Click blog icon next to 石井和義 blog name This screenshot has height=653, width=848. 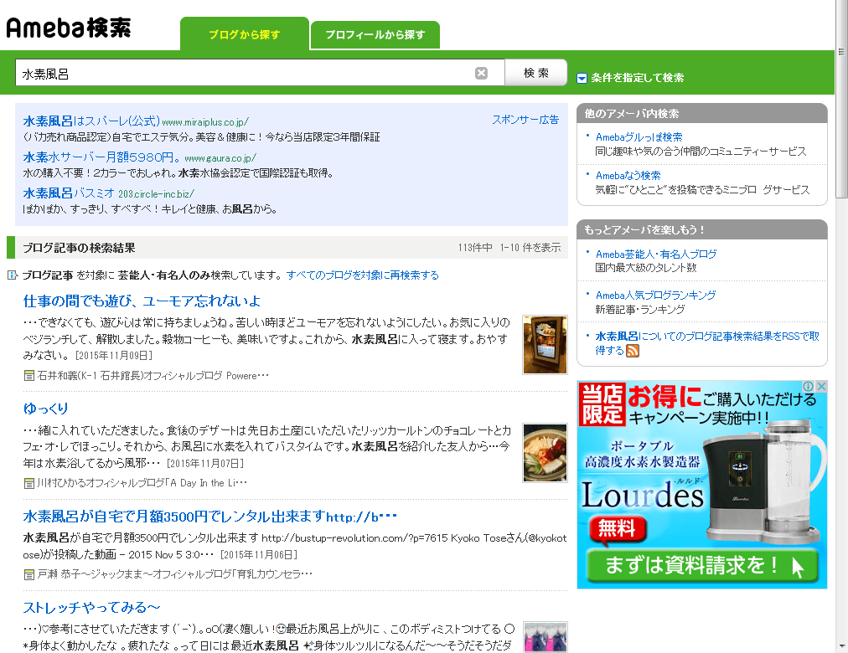[29, 376]
